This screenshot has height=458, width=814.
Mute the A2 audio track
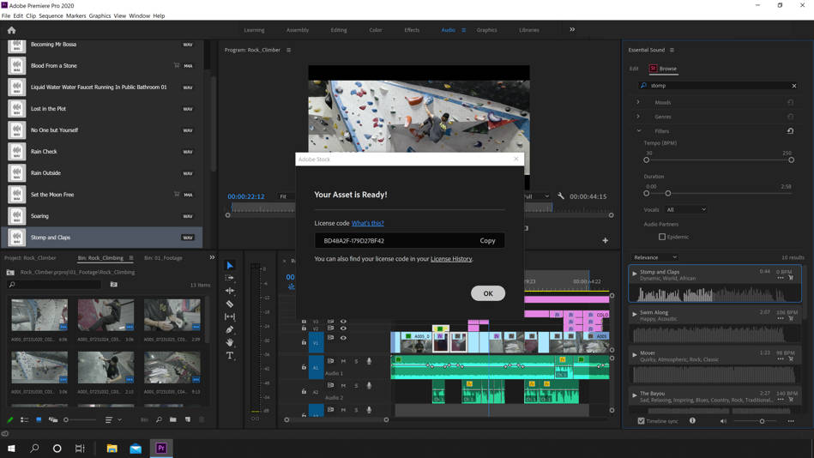[x=343, y=385]
